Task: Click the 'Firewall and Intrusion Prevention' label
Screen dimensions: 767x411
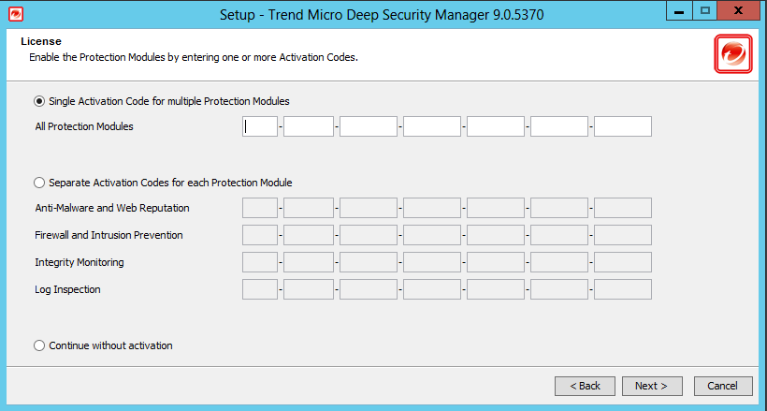Action: pyautogui.click(x=109, y=235)
